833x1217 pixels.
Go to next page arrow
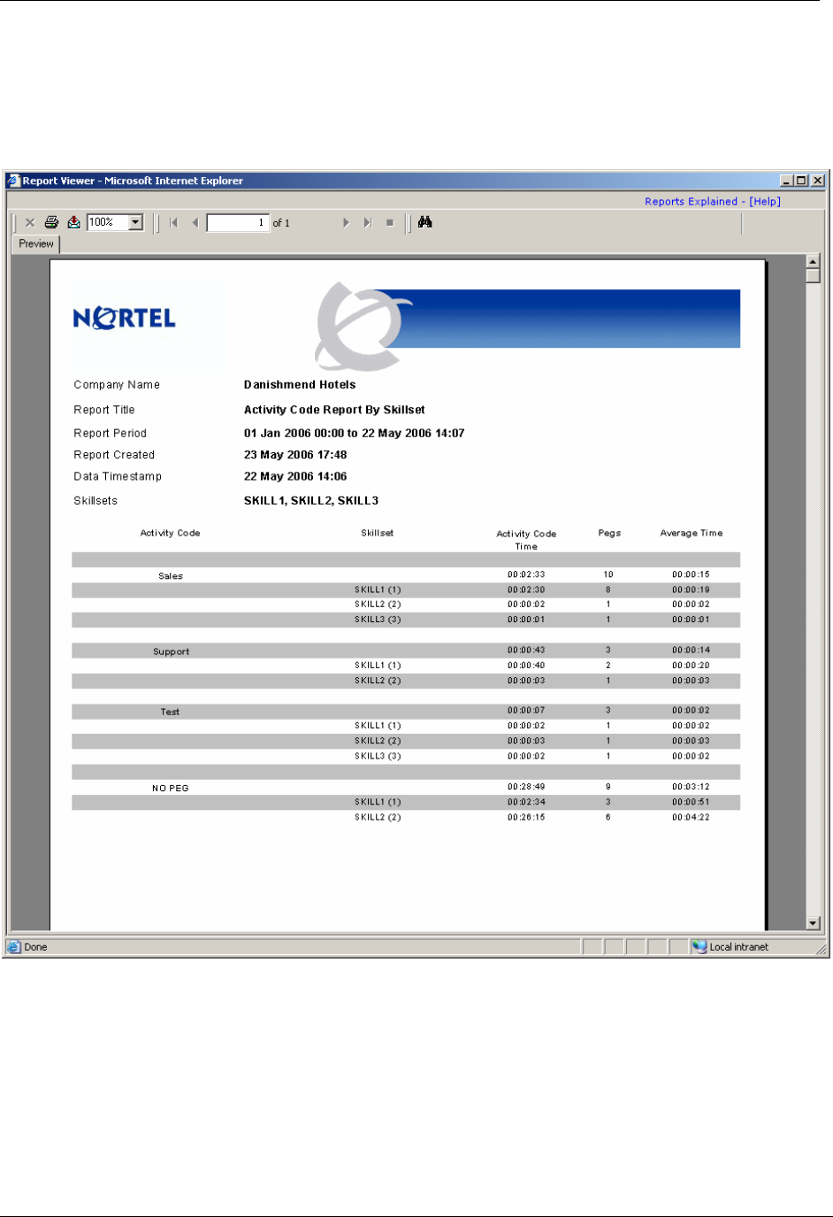point(346,223)
